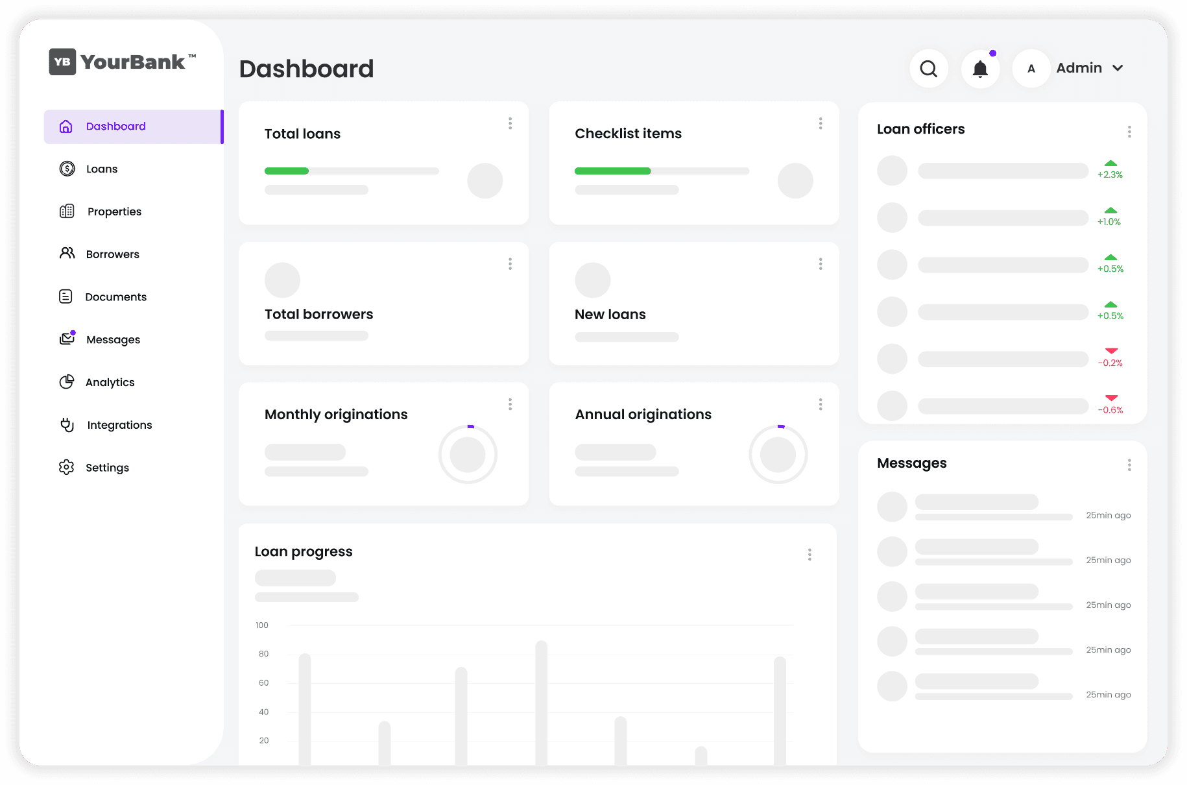Click the Integrations plug icon

[x=67, y=425]
